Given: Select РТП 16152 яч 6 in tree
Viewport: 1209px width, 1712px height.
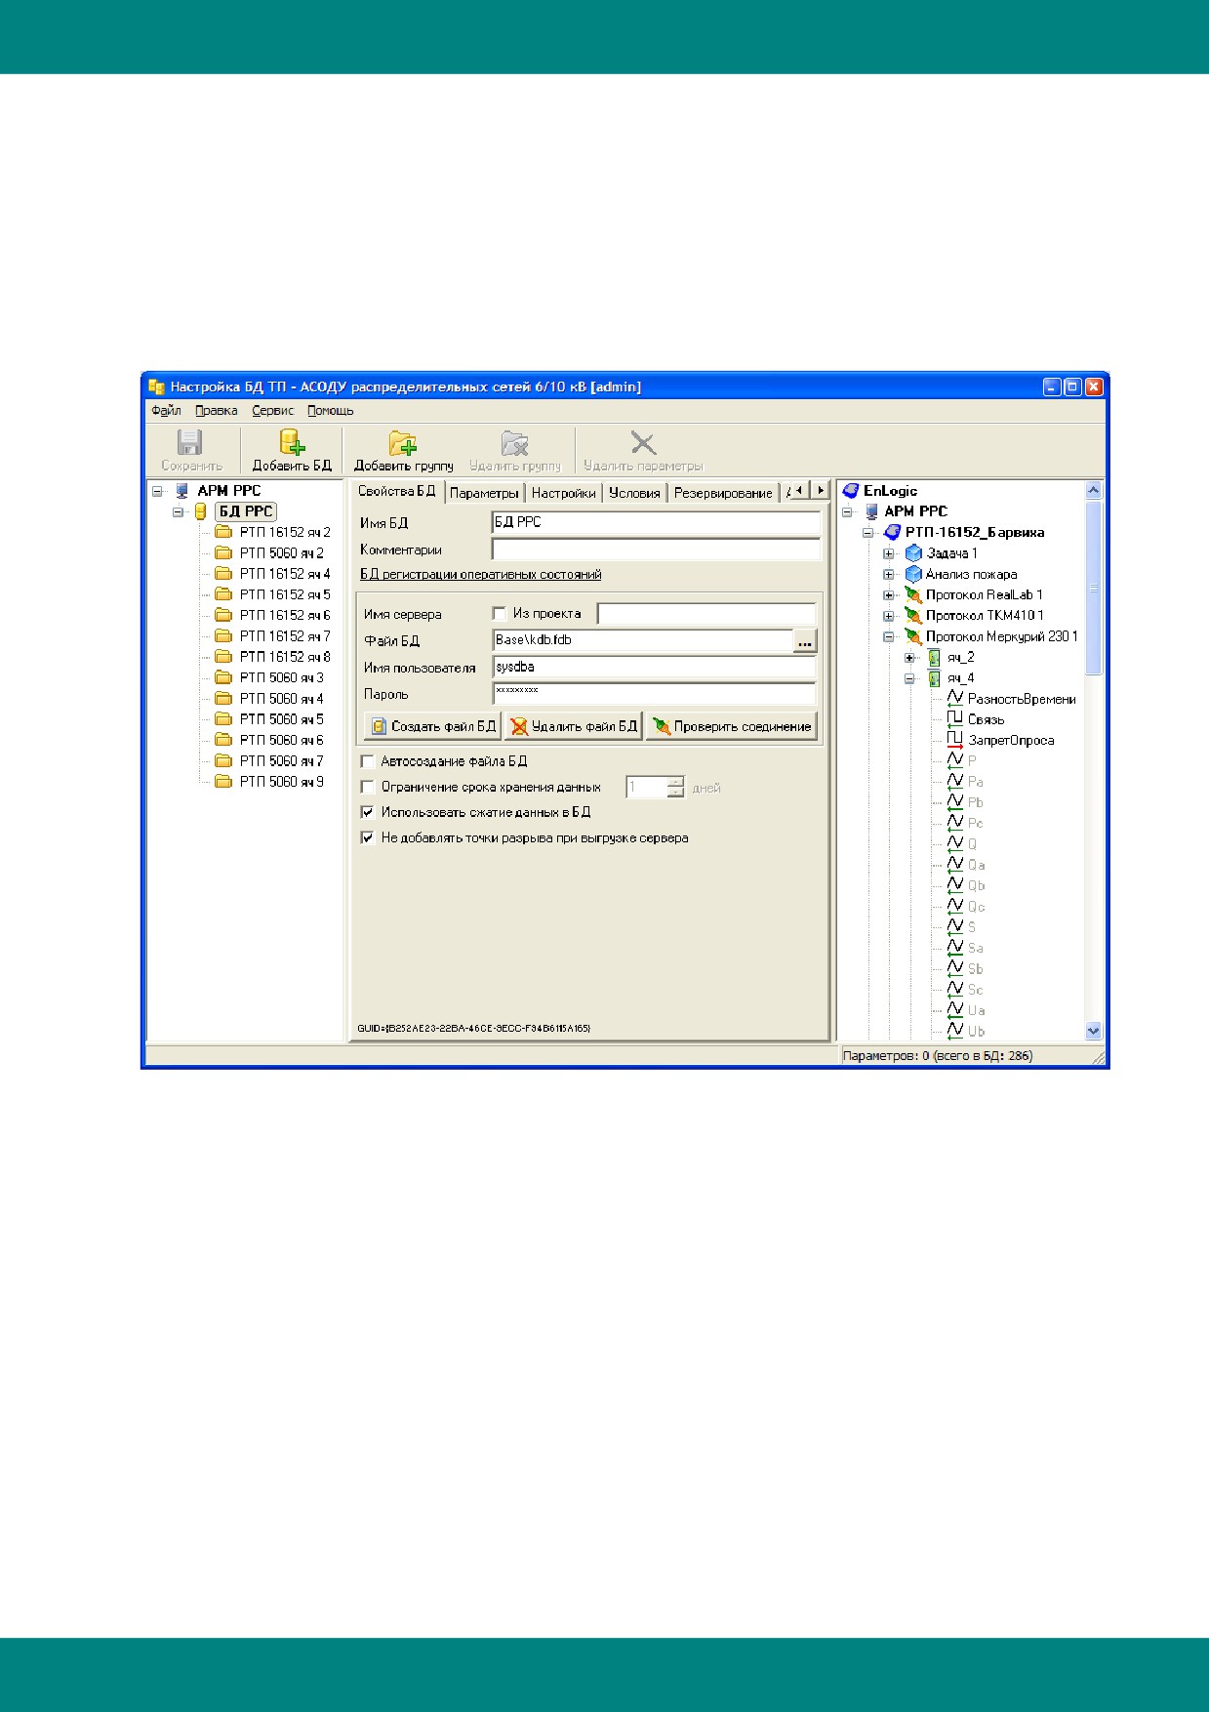Looking at the screenshot, I should pos(285,615).
